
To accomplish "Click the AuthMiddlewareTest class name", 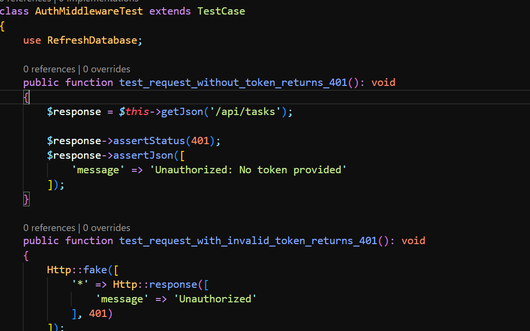I will [89, 11].
